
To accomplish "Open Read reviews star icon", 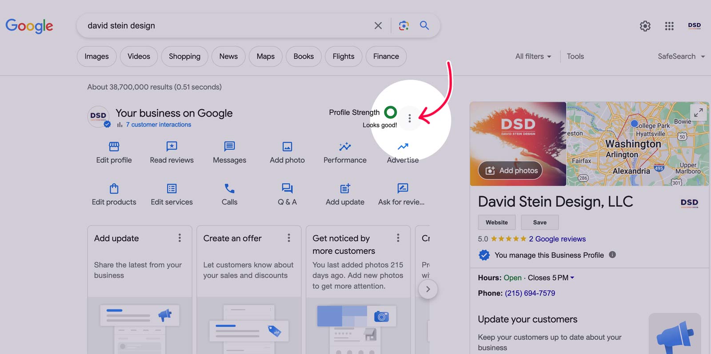I will coord(172,146).
